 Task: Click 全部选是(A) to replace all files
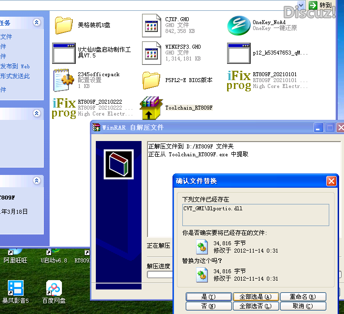pyautogui.click(x=256, y=297)
